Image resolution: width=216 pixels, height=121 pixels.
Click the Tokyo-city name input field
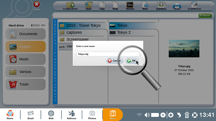point(108,54)
